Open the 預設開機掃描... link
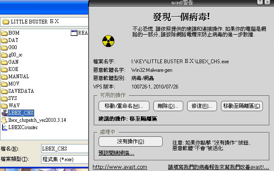274x171 pixels. (116, 153)
